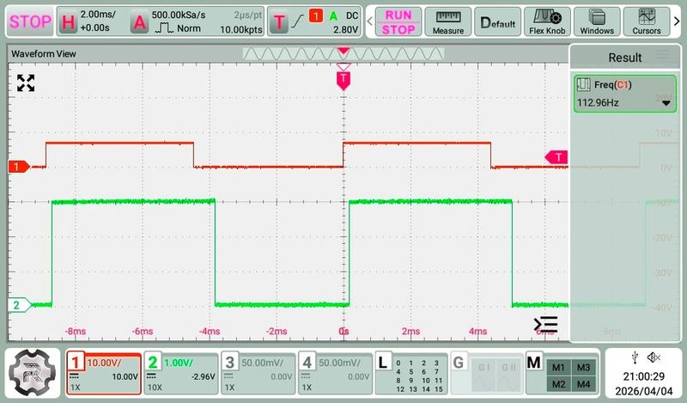Tap the STOP acquisition status indicator
Screen dimensions: 687x403
click(30, 21)
